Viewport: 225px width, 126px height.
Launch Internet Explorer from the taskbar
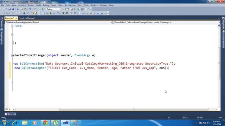coord(15,123)
